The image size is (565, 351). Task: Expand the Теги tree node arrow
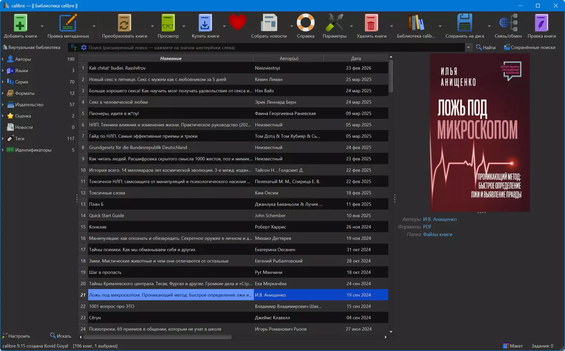[3, 139]
